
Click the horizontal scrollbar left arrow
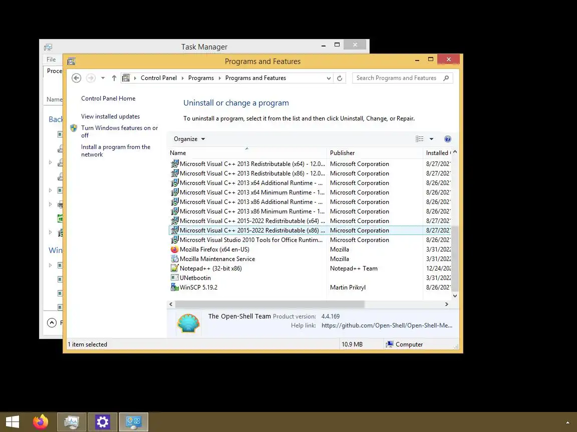[x=171, y=304]
